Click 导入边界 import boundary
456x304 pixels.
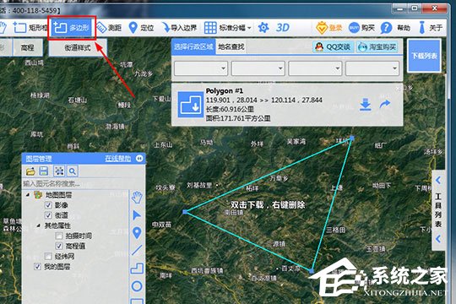click(x=180, y=28)
